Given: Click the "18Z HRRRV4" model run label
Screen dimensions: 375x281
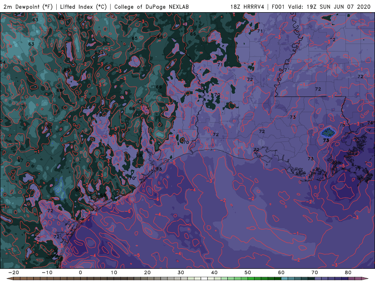Looking at the screenshot, I should (x=247, y=7).
